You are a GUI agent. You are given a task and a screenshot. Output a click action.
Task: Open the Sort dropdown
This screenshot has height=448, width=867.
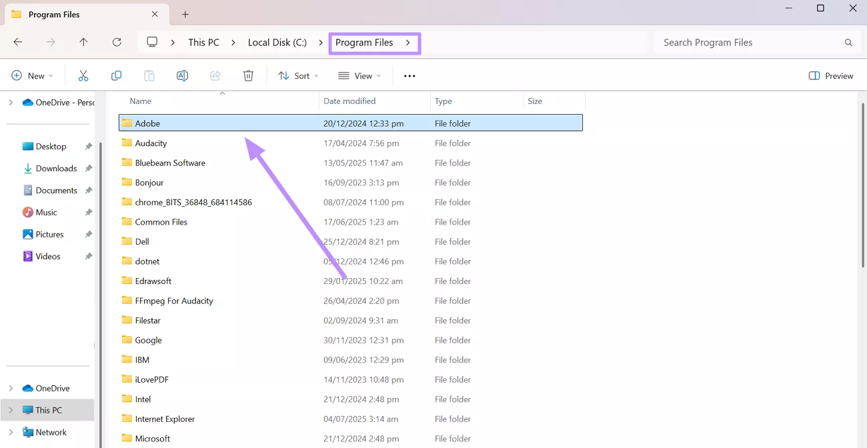pyautogui.click(x=297, y=75)
